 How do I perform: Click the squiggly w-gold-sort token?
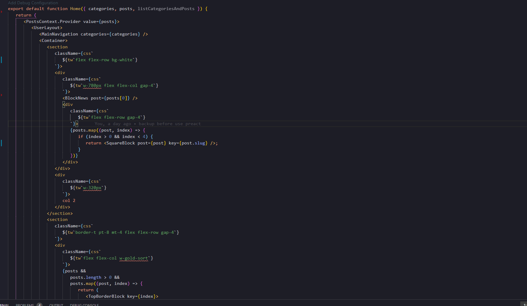pos(134,258)
